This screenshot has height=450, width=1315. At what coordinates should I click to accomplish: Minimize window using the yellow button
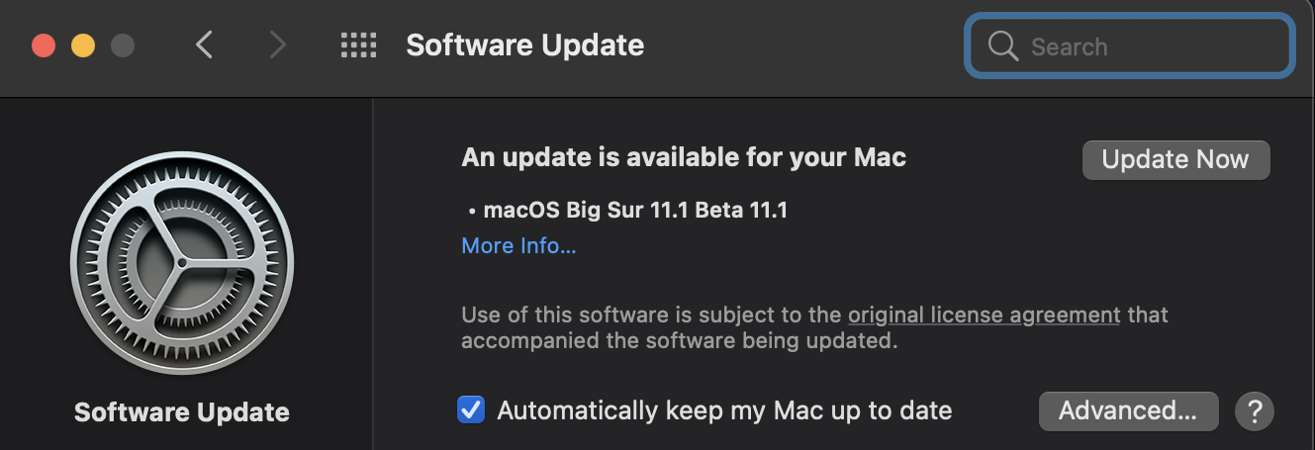(83, 45)
